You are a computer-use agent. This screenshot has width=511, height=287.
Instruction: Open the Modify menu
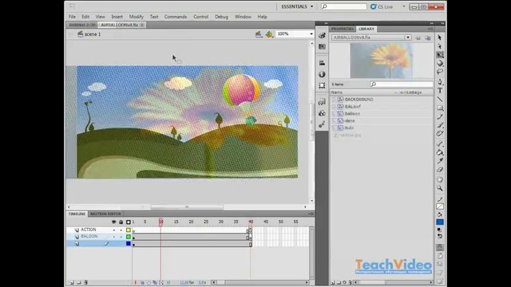(x=137, y=17)
